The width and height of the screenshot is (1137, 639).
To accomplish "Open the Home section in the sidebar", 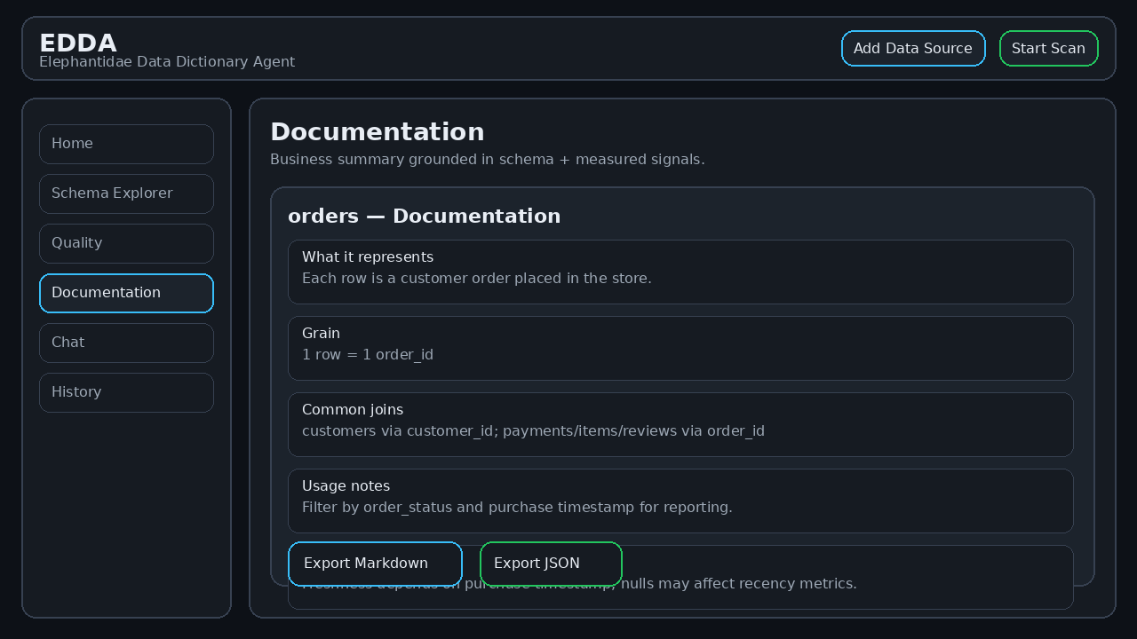I will coord(126,144).
